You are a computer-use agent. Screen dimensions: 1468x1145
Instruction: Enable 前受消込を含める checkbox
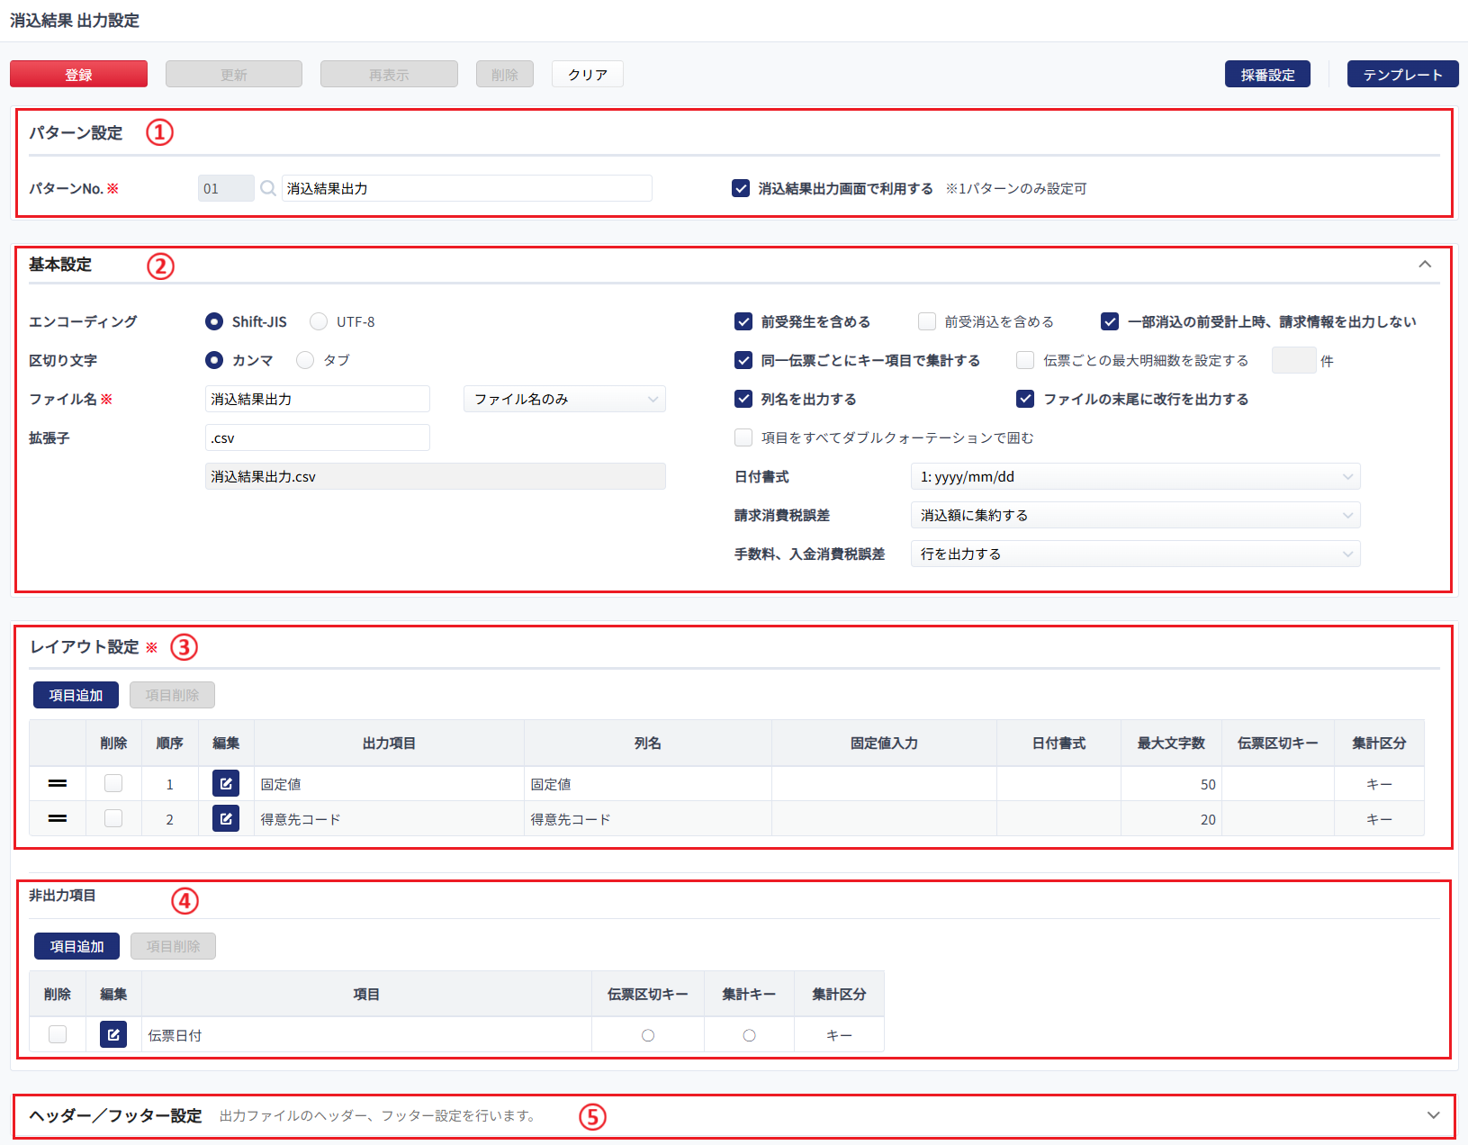click(927, 321)
